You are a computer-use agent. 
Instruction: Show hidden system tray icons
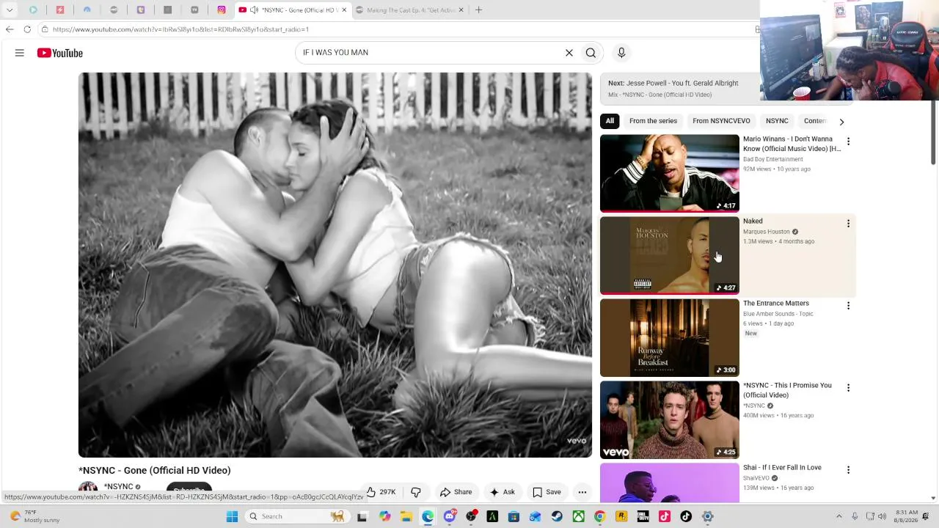pyautogui.click(x=838, y=516)
